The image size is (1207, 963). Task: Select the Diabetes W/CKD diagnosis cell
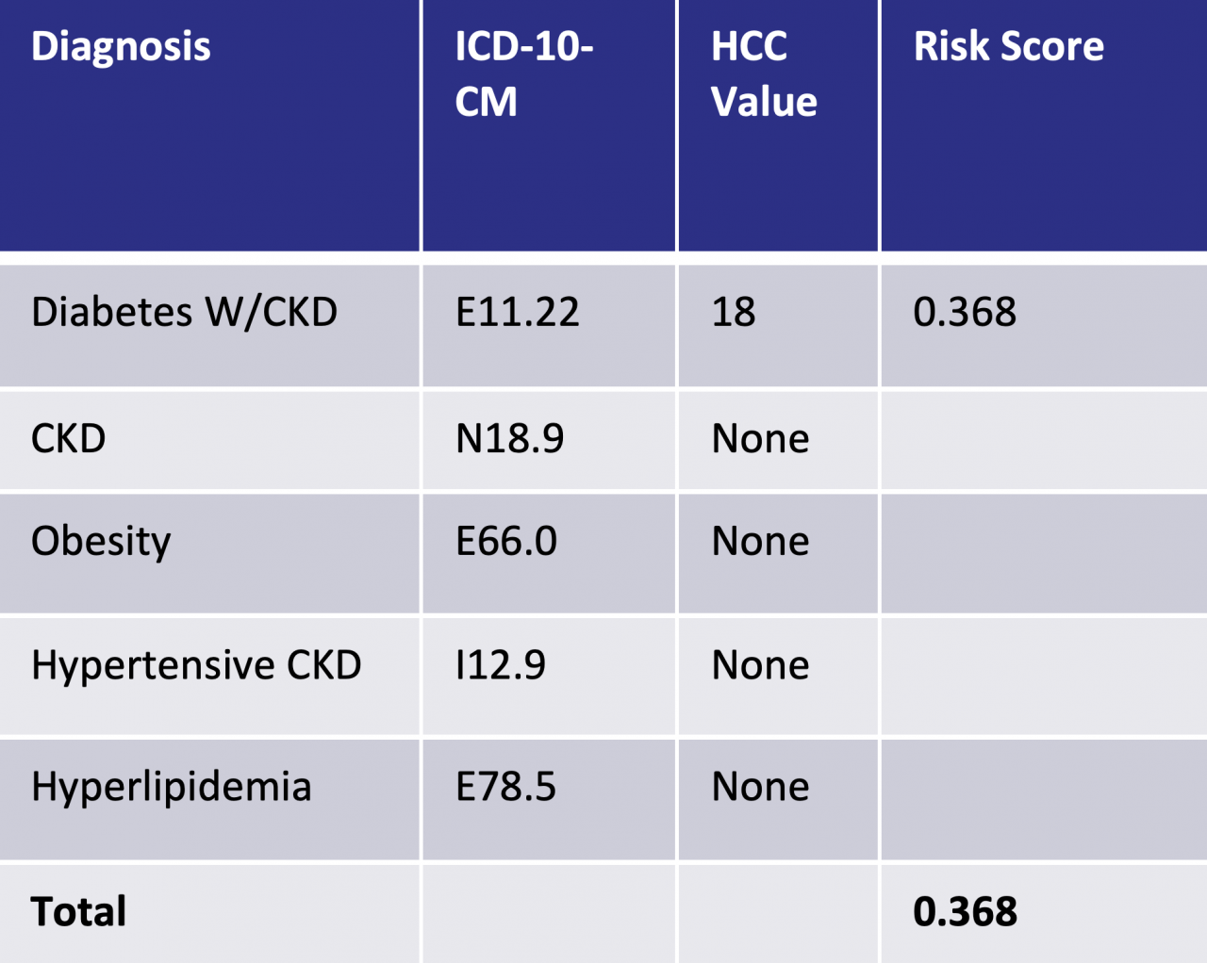[184, 313]
